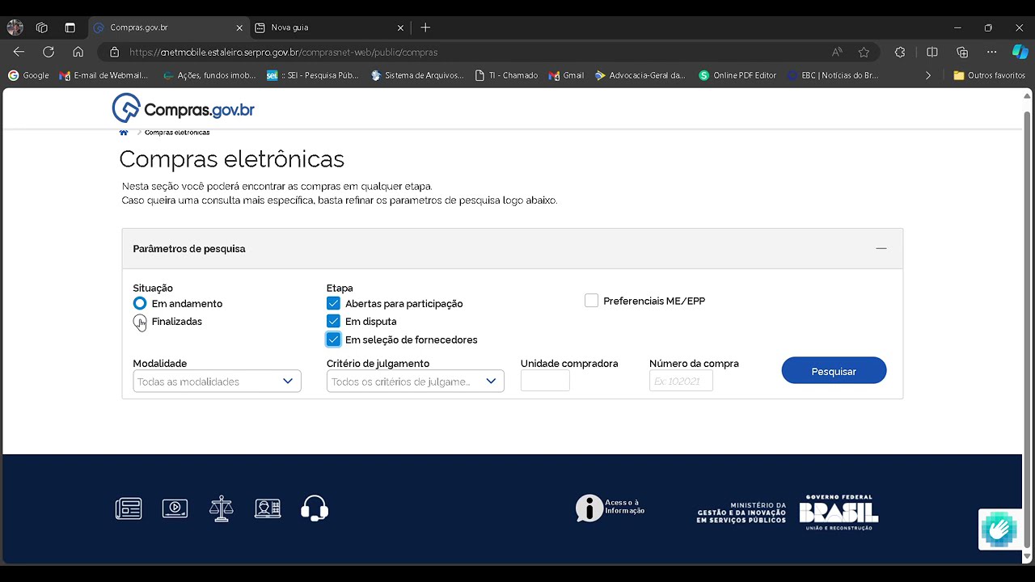Open new tab with plus icon
The image size is (1035, 582).
click(425, 27)
